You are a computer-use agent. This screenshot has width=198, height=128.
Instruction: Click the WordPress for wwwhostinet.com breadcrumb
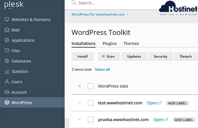point(98,15)
